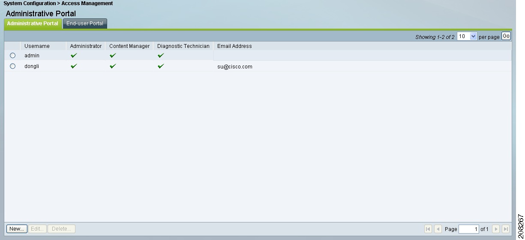Select the dongli user radio button
Viewport: 525px width, 240px height.
(x=12, y=66)
